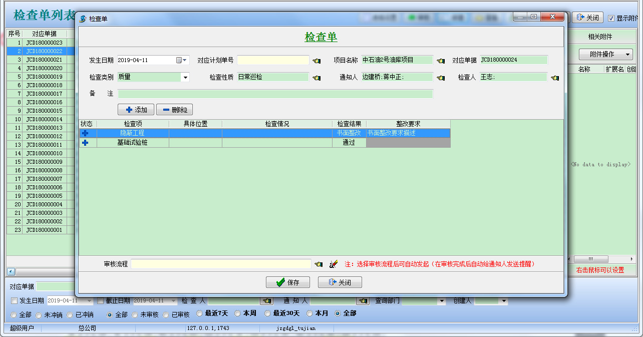This screenshot has width=643, height=337.
Task: Open lookup icon for 审核流程 field
Action: tap(318, 264)
